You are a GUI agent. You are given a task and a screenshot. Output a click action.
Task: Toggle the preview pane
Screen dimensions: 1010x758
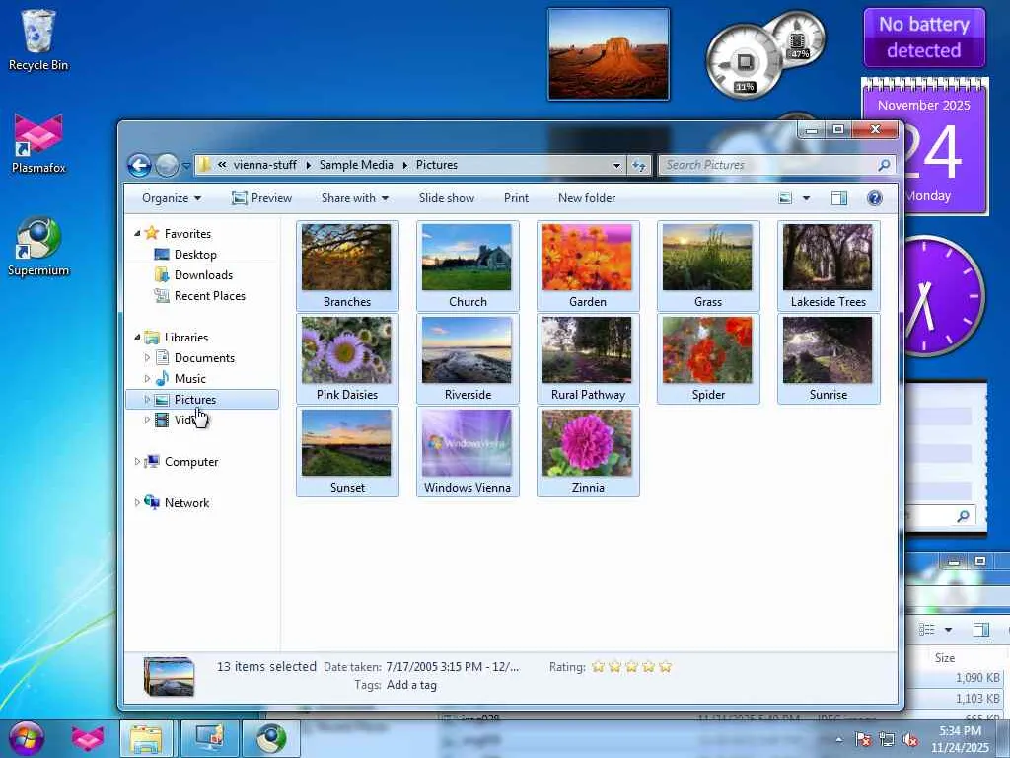(x=839, y=198)
